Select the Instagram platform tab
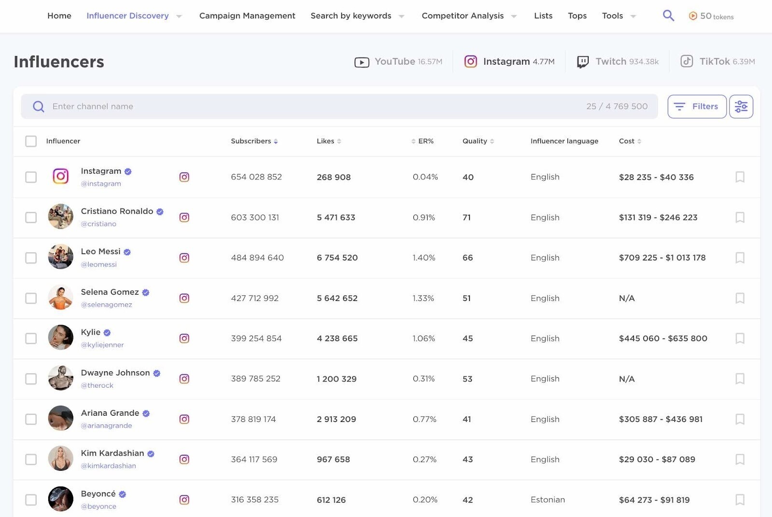The height and width of the screenshot is (517, 772). (x=509, y=62)
